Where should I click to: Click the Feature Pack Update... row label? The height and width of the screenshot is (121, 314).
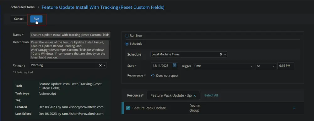click(x=150, y=108)
